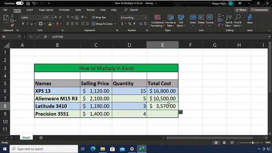Open Find & Select
The width and height of the screenshot is (272, 153).
coord(238,21)
